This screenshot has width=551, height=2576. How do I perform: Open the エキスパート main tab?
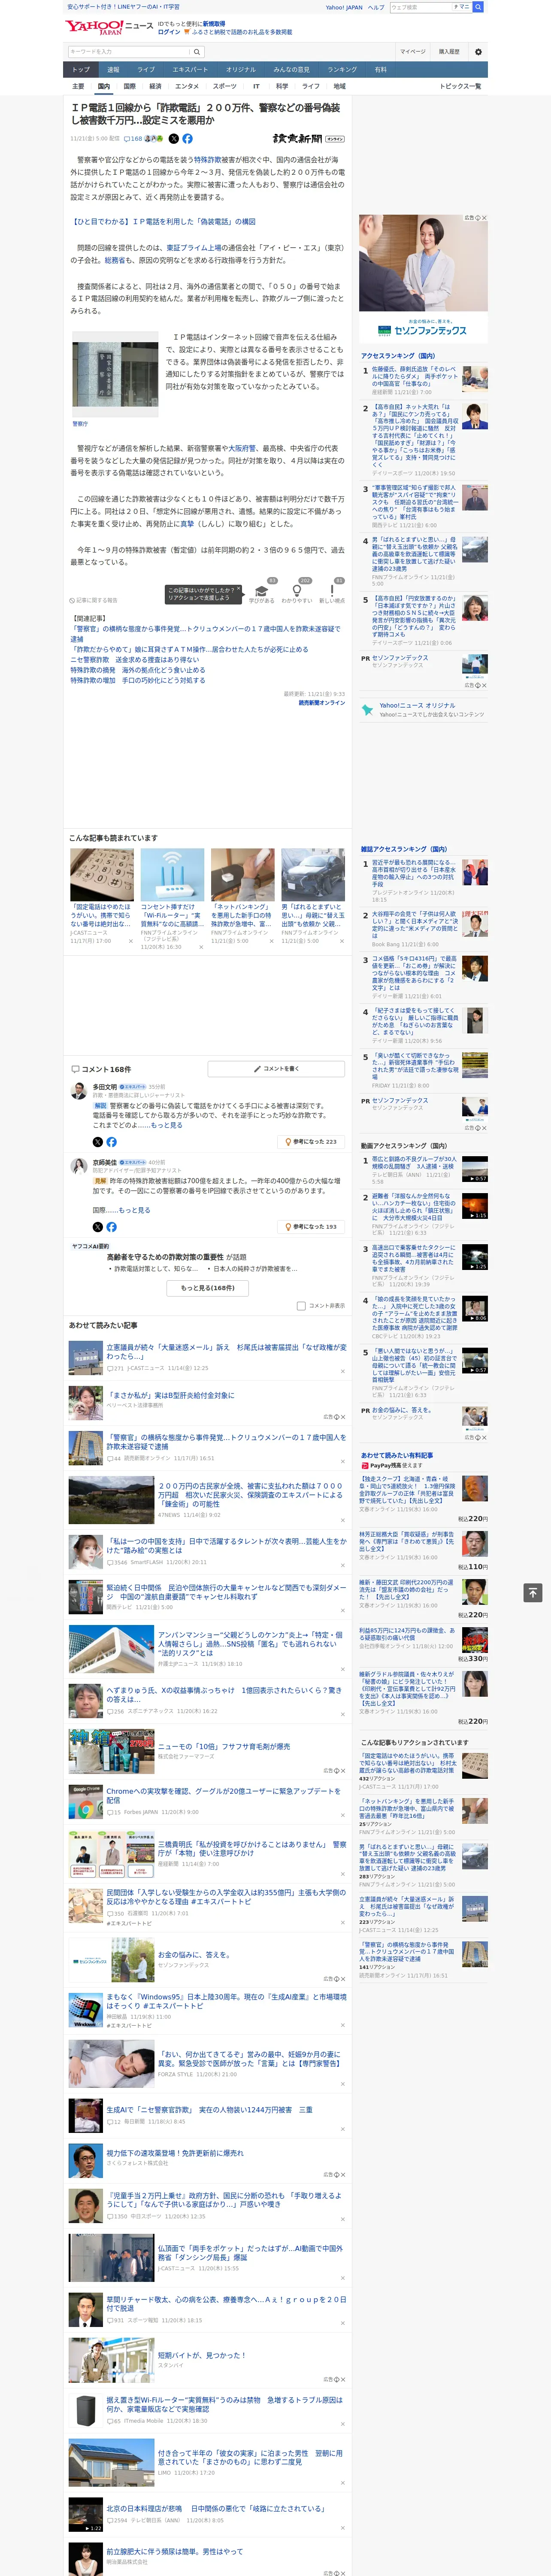[x=190, y=70]
